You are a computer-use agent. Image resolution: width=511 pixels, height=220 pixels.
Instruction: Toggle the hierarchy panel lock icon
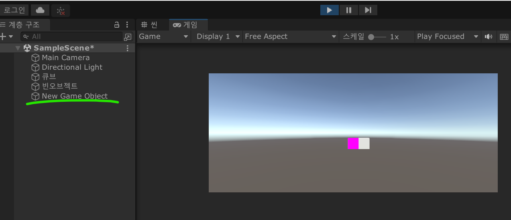[117, 25]
